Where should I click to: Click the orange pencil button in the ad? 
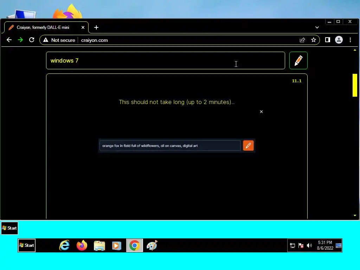point(248,146)
